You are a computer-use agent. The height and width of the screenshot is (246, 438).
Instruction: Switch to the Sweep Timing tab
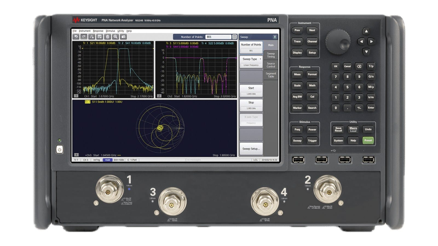pyautogui.click(x=271, y=55)
